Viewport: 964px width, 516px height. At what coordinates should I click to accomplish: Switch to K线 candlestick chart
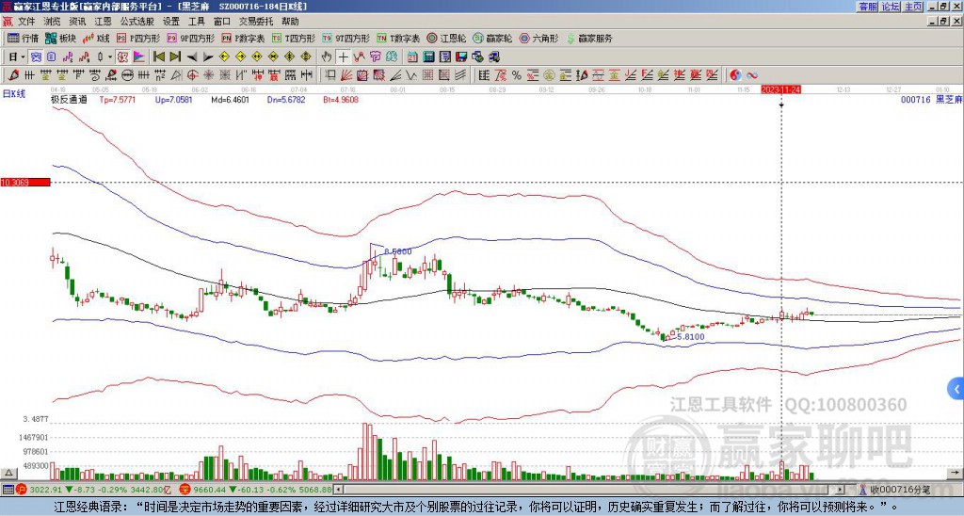[x=96, y=38]
